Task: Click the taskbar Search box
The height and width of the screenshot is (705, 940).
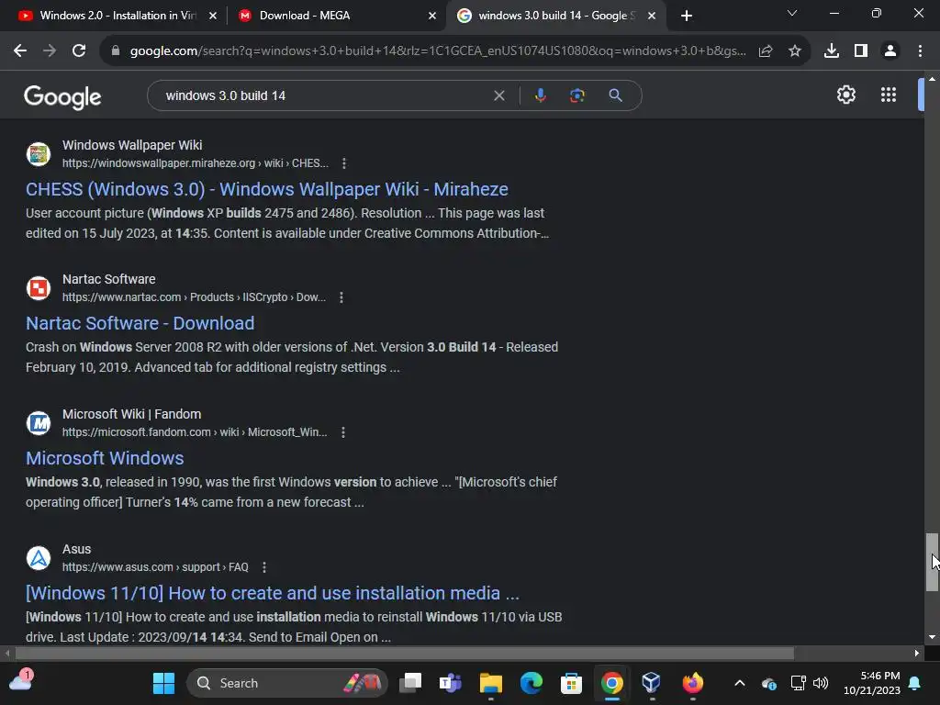Action: click(287, 683)
